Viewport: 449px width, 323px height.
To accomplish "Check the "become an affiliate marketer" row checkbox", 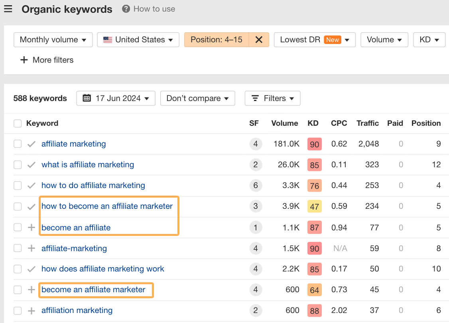I will [18, 290].
